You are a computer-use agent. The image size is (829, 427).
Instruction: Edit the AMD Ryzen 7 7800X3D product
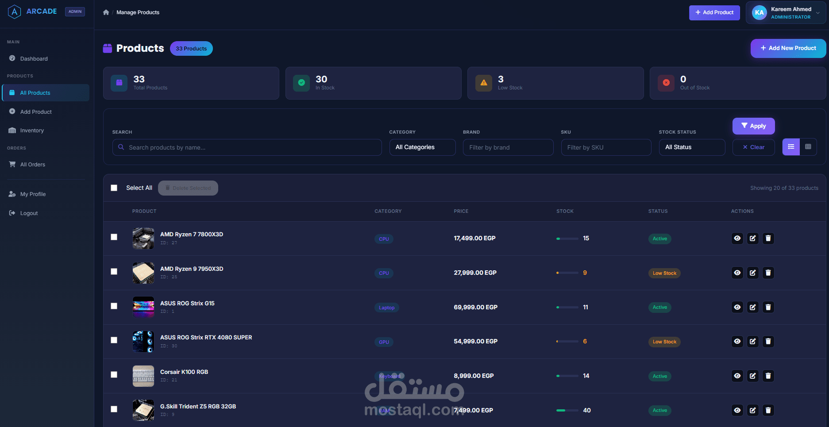(752, 239)
